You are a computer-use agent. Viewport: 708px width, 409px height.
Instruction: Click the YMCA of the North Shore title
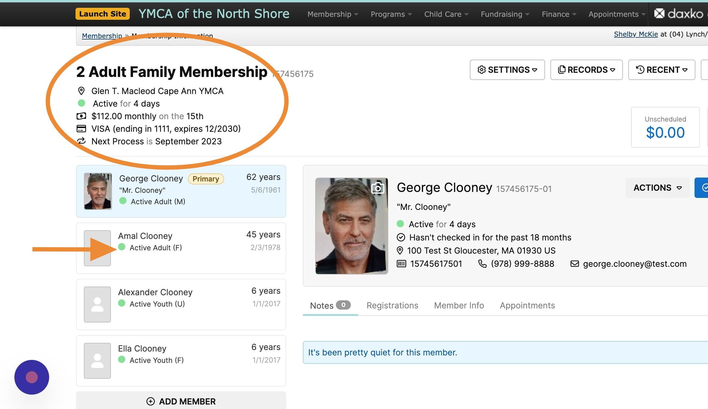pos(214,14)
